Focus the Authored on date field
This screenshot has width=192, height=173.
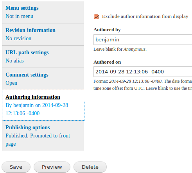(x=143, y=72)
